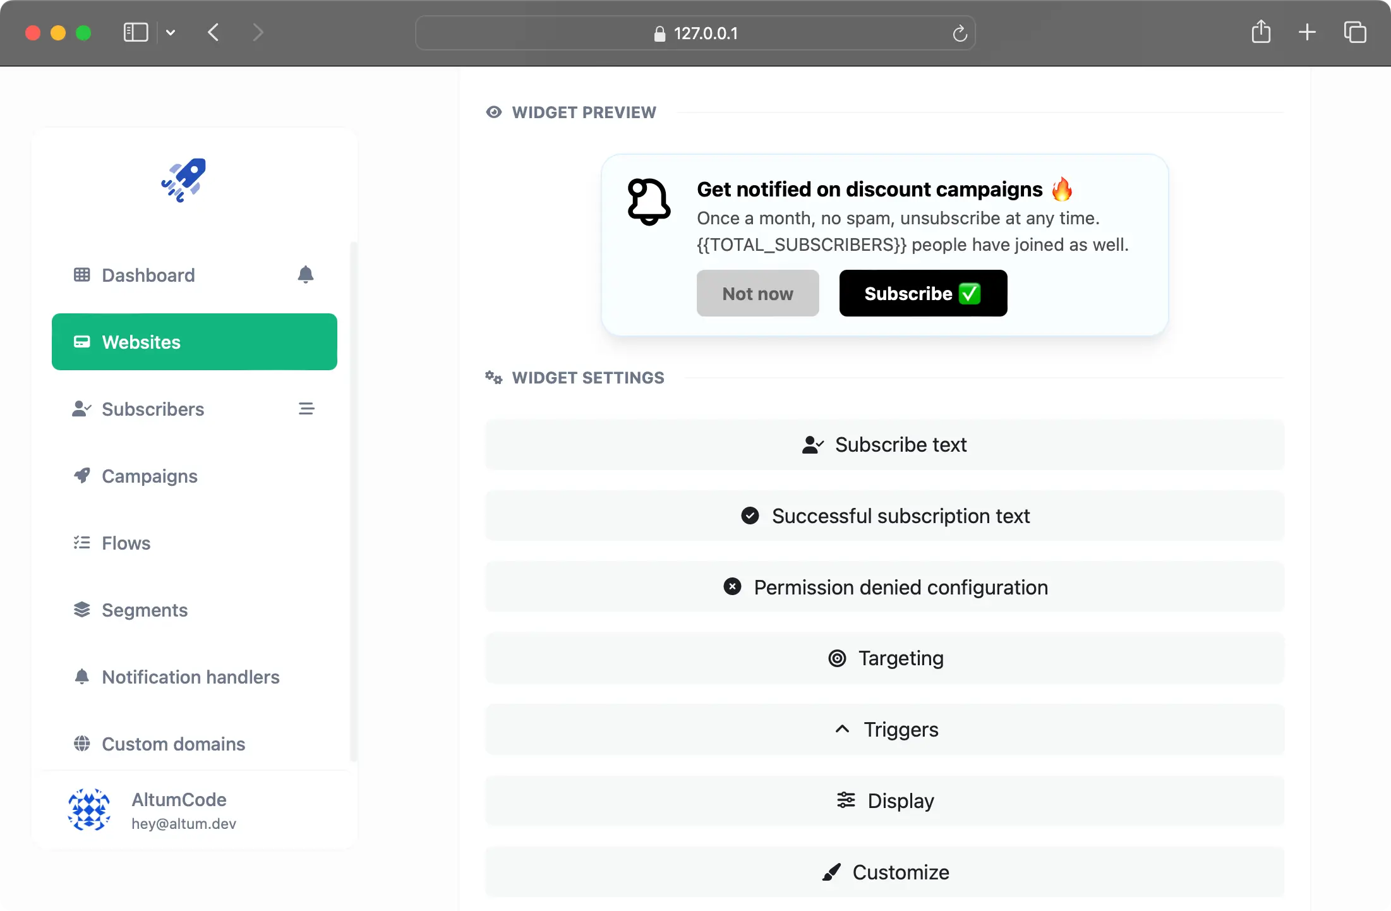Click the gear icon beside Widget Settings
Image resolution: width=1391 pixels, height=911 pixels.
point(494,377)
